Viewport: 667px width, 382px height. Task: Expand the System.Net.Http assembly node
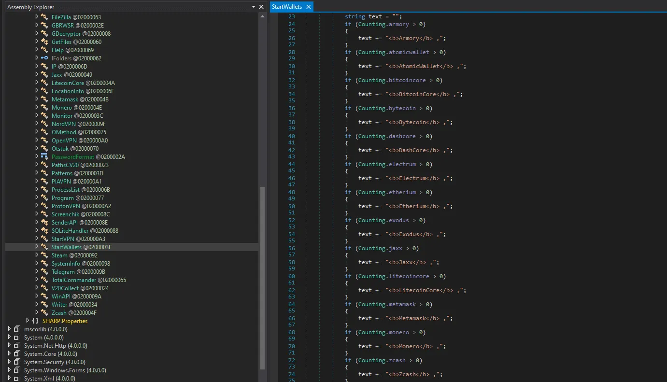[x=9, y=346]
